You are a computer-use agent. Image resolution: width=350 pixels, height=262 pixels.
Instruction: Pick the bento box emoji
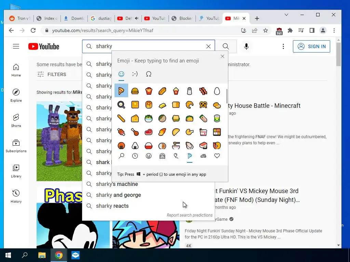click(x=217, y=132)
